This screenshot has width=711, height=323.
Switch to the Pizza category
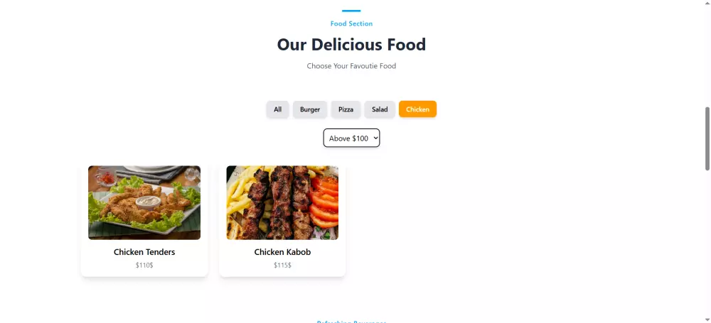346,109
